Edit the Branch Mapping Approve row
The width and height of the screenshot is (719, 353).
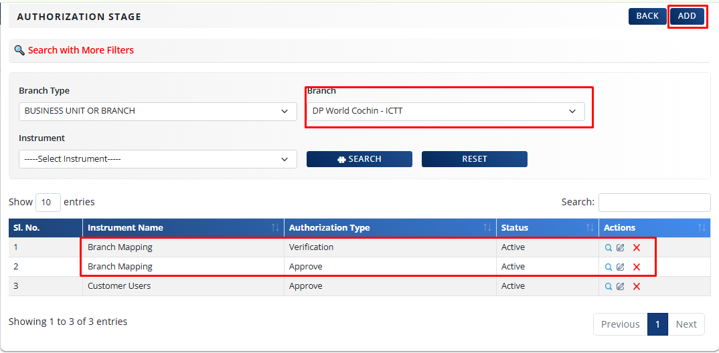(621, 267)
